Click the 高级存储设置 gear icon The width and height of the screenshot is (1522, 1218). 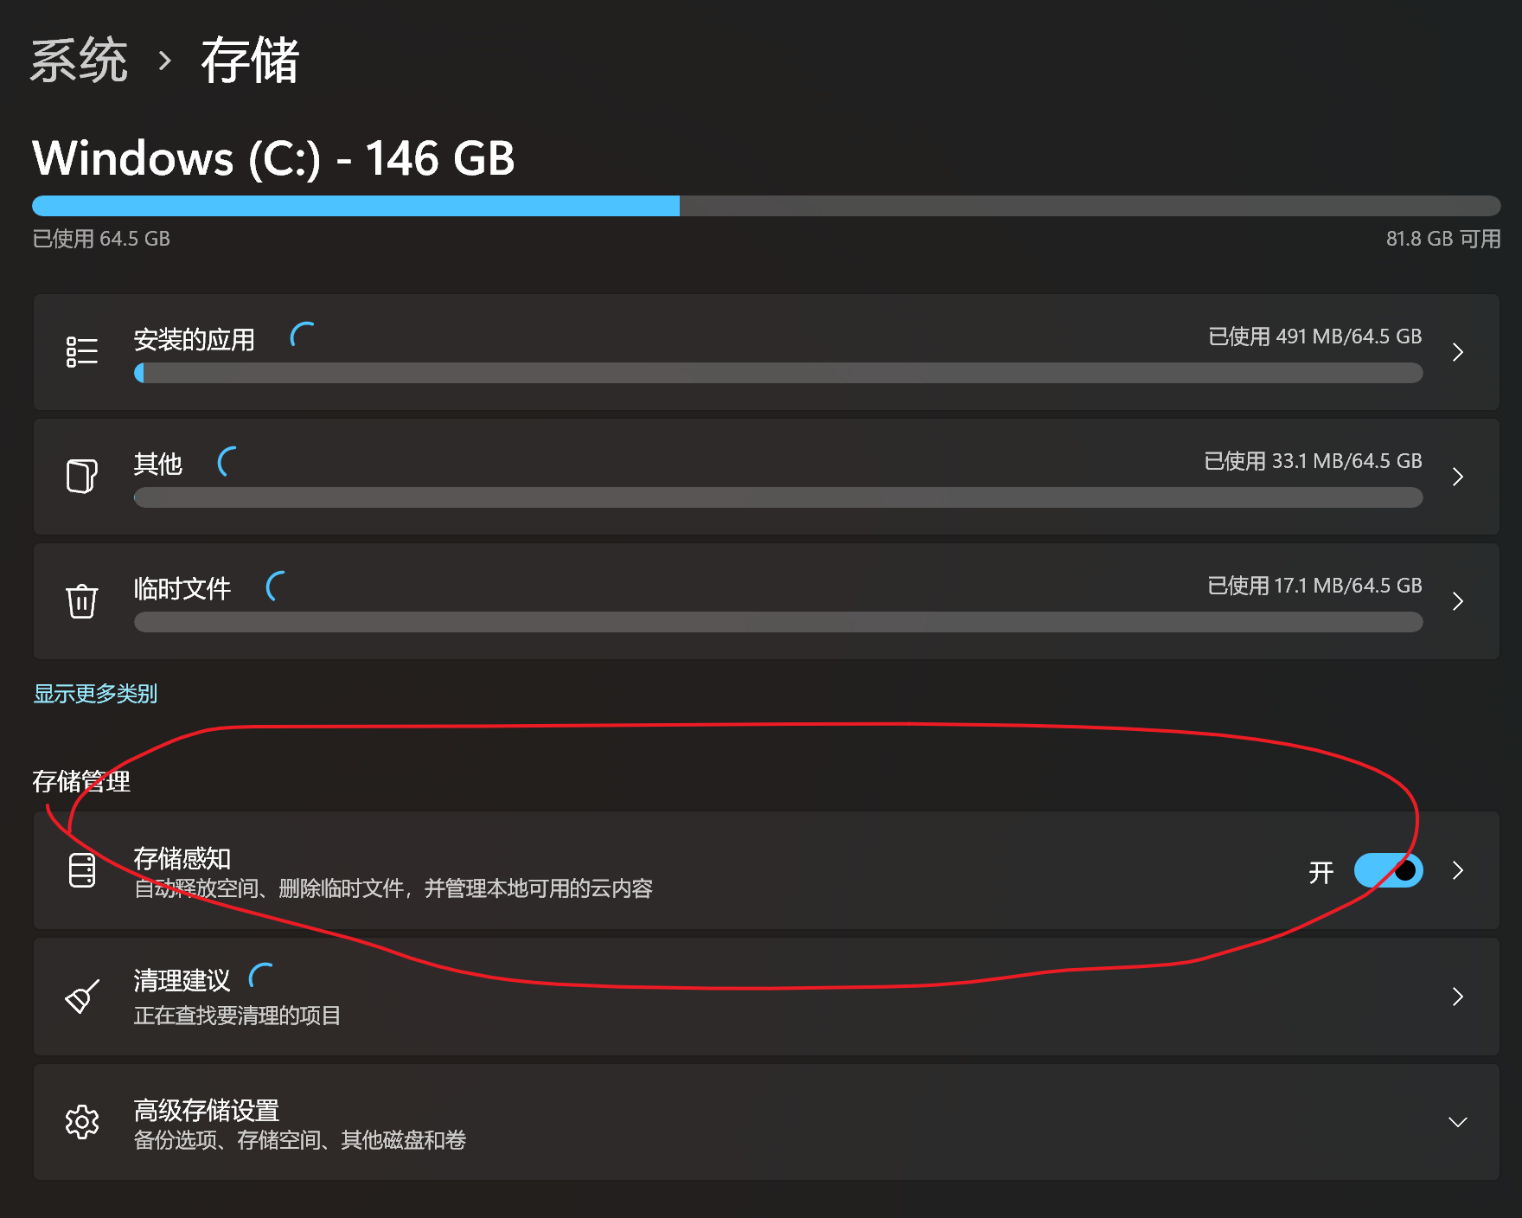point(82,1122)
